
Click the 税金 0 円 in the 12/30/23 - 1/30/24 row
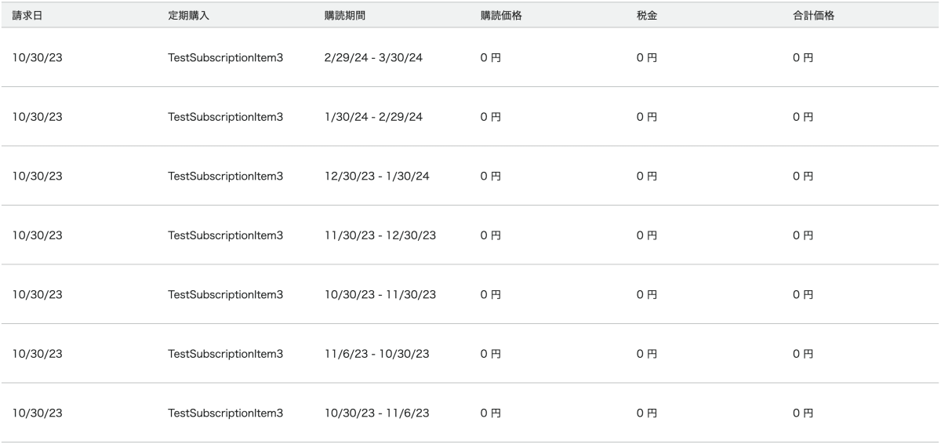(647, 176)
